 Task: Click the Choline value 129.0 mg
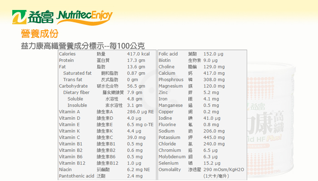tap(214, 67)
